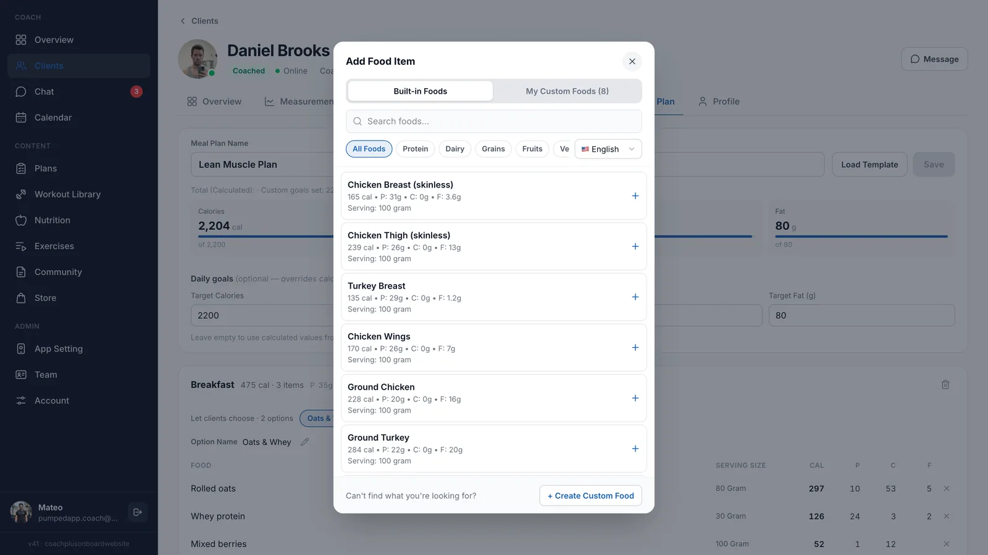Remove the Rolled oats row
988x555 pixels.
coord(947,488)
